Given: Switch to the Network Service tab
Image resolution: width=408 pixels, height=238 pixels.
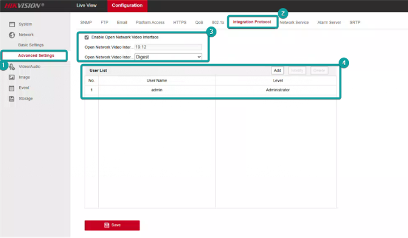Looking at the screenshot, I should point(294,22).
